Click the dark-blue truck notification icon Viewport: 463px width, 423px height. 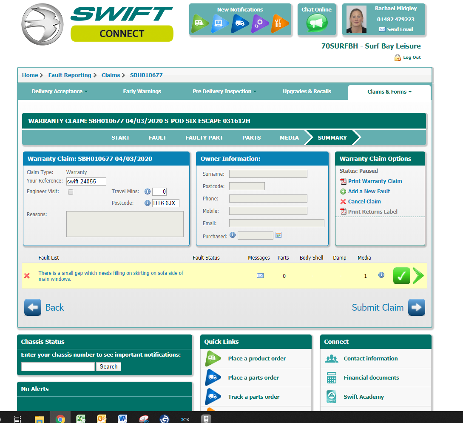pos(240,23)
